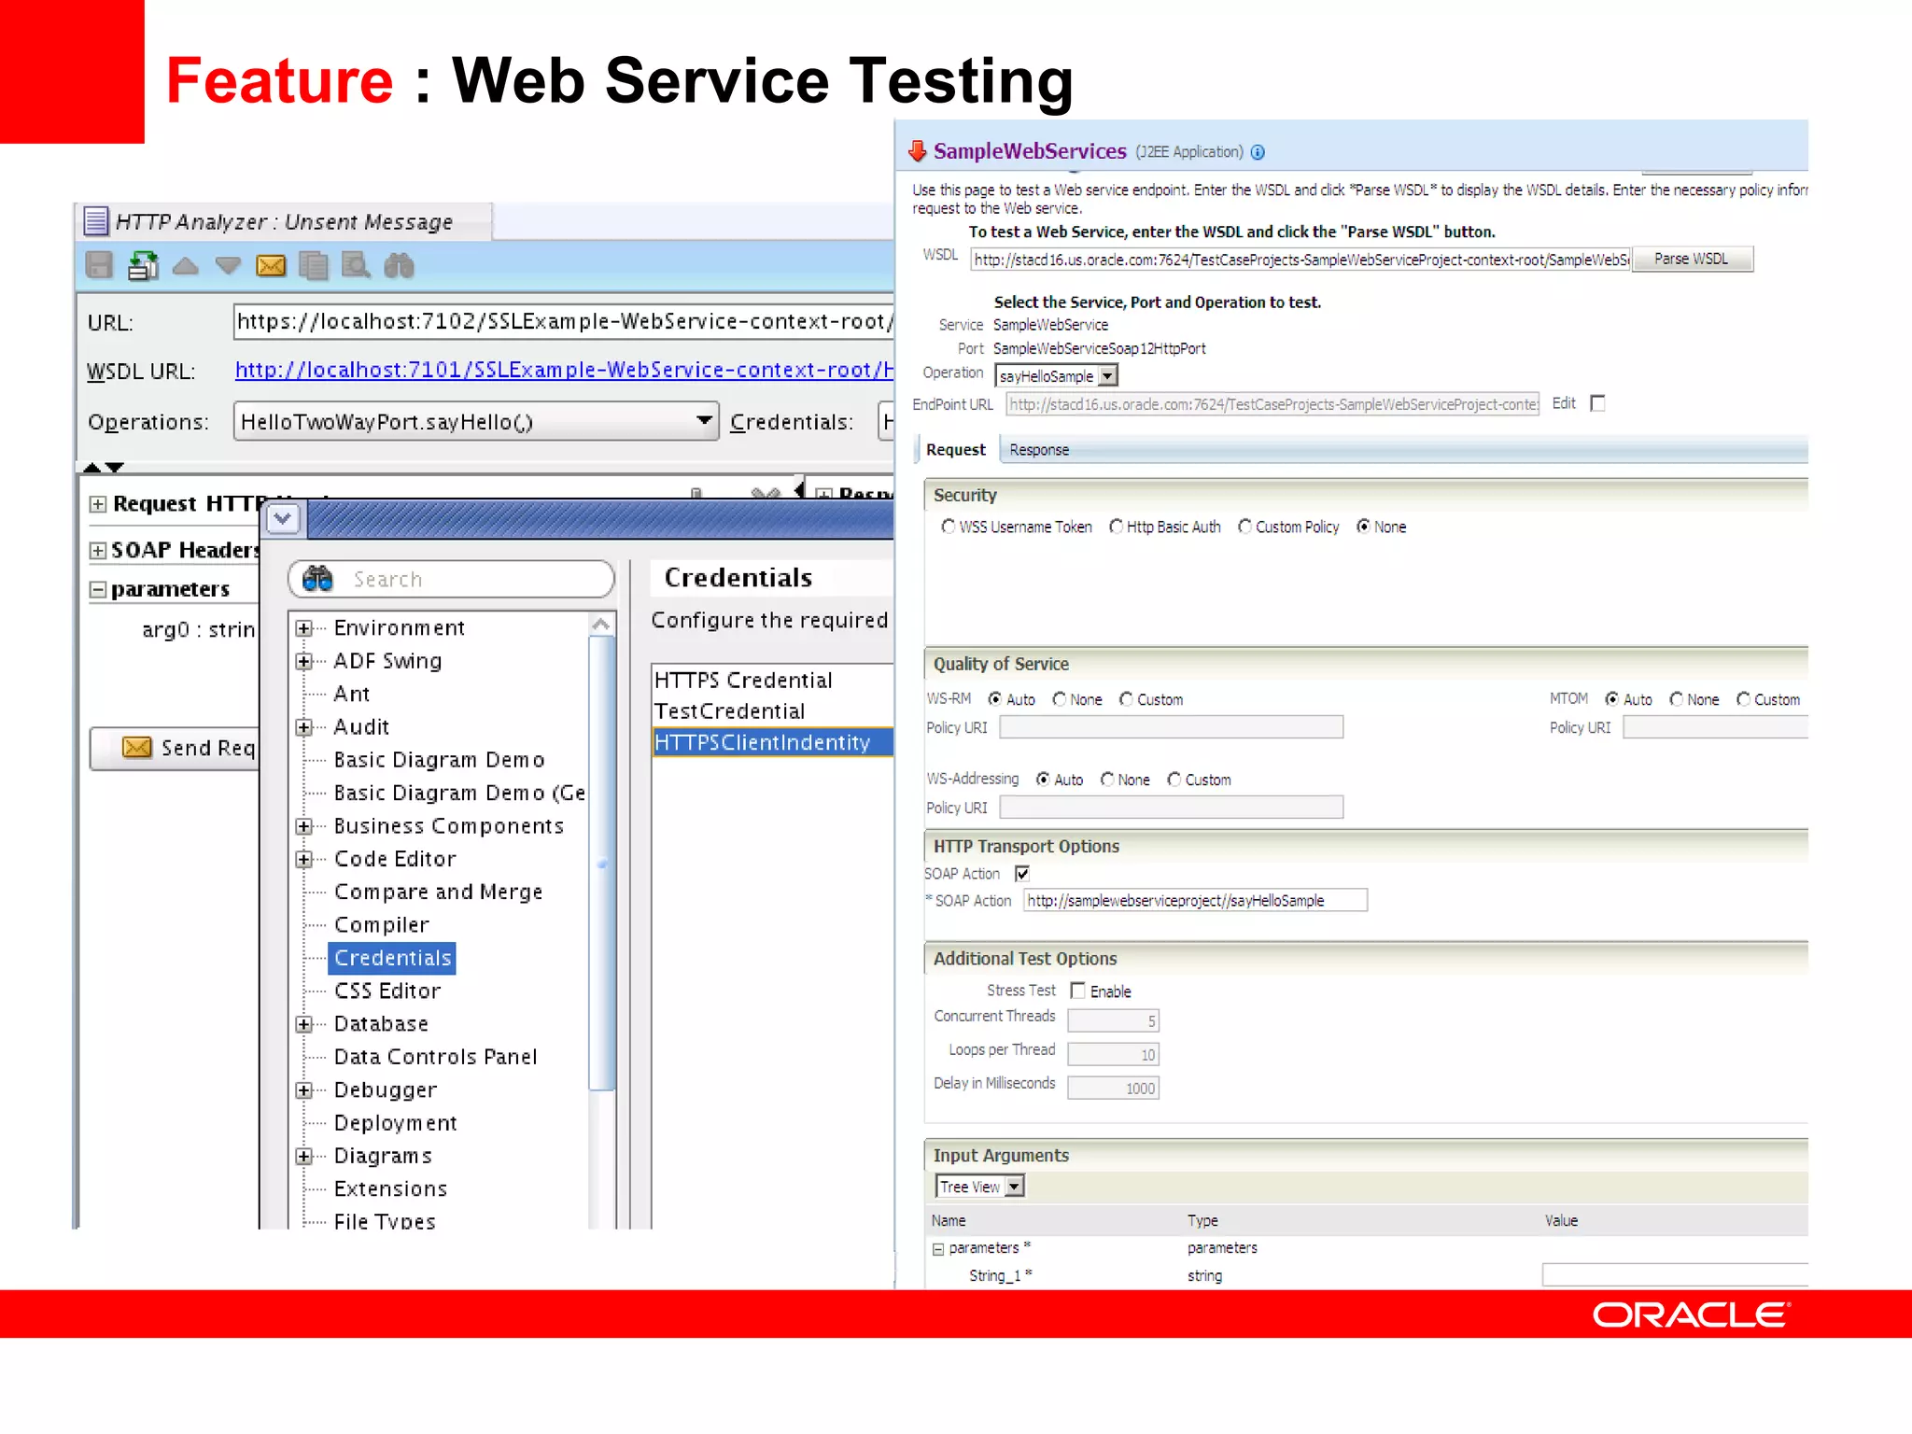This screenshot has height=1434, width=1912.
Task: Select TestCredential in credentials list
Action: click(772, 711)
